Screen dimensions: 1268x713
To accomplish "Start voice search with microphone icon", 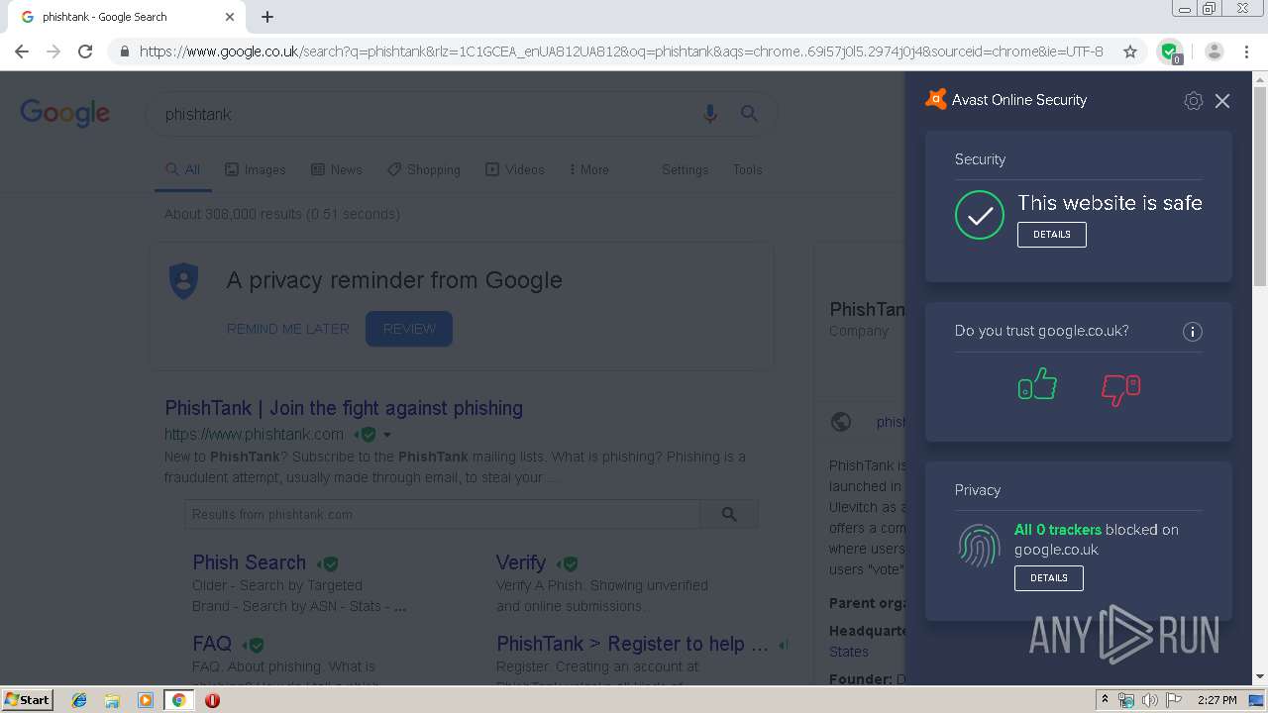I will [x=709, y=114].
